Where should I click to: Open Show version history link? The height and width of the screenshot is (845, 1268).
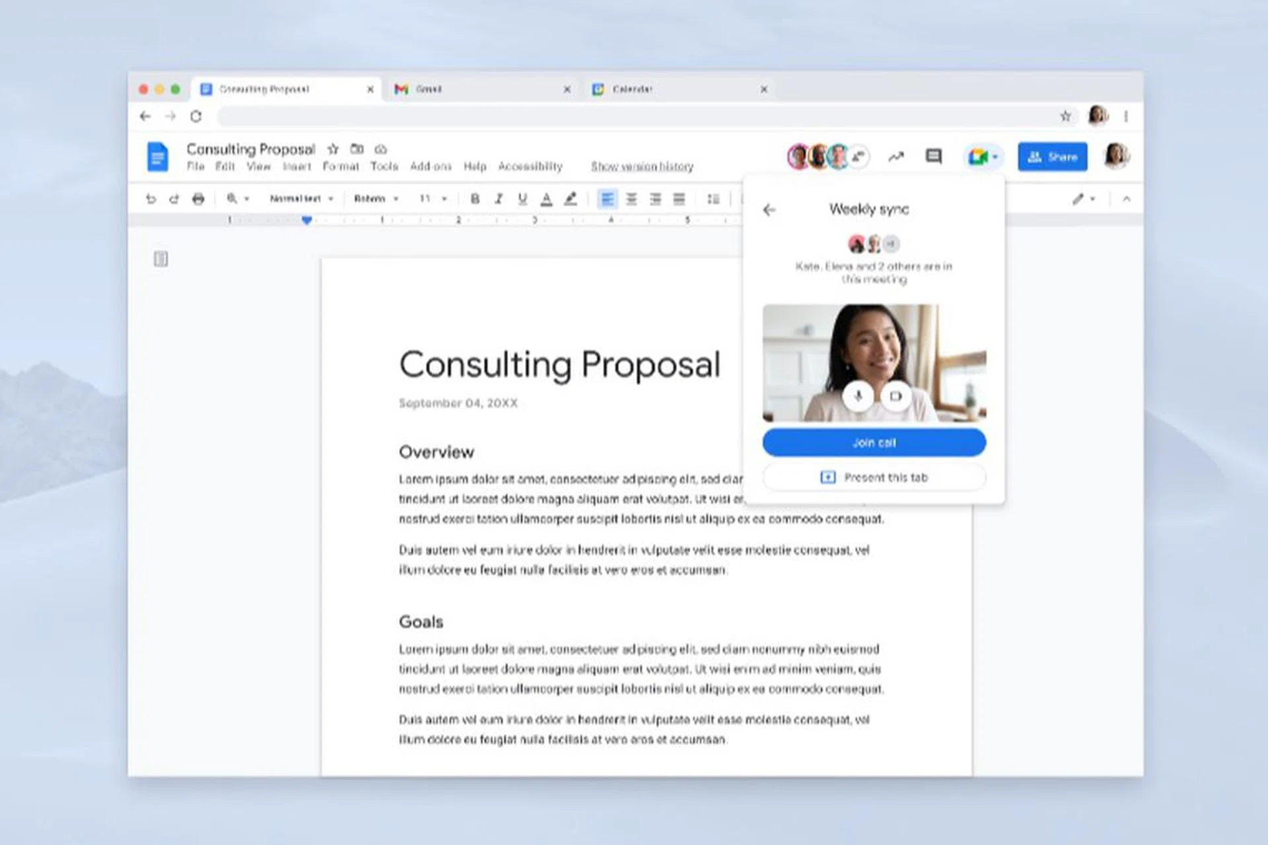pos(643,166)
